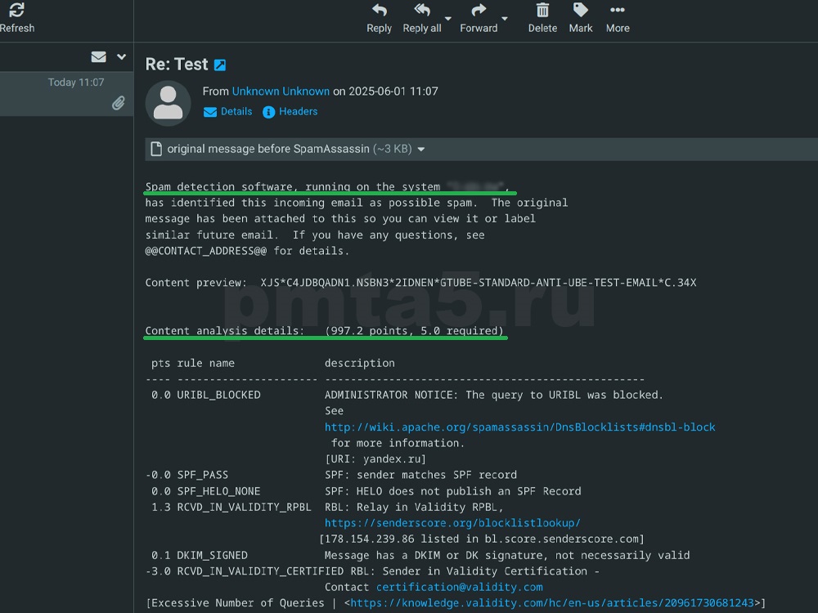The height and width of the screenshot is (613, 818).
Task: Click the sender name Unknown Unknown
Action: [x=281, y=92]
